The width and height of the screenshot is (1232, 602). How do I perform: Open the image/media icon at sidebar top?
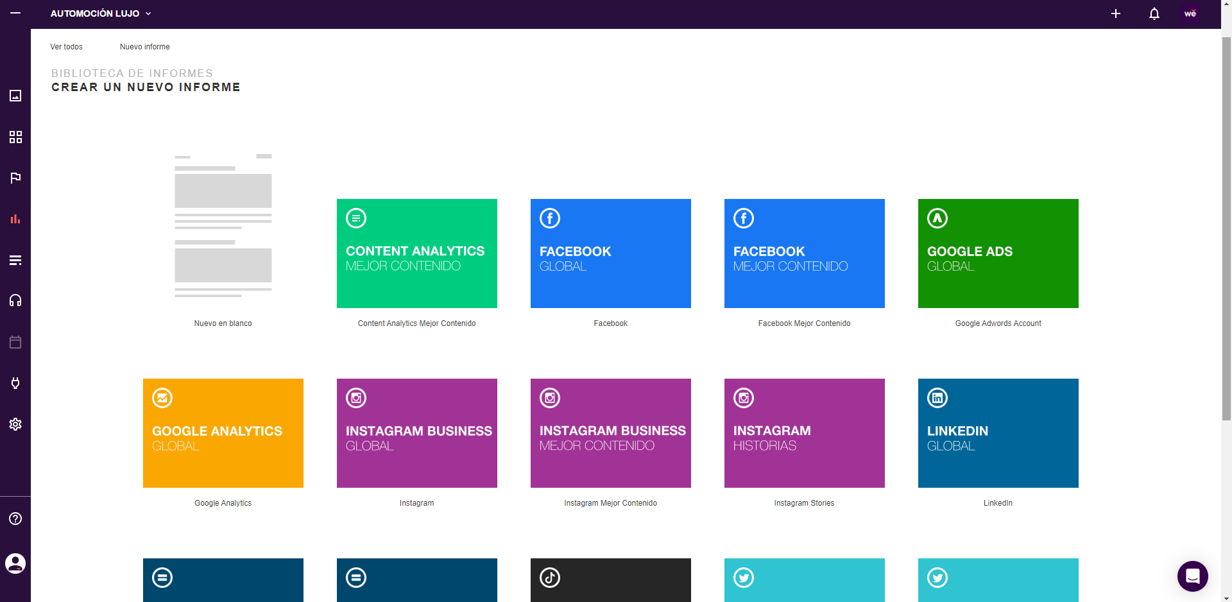click(15, 96)
